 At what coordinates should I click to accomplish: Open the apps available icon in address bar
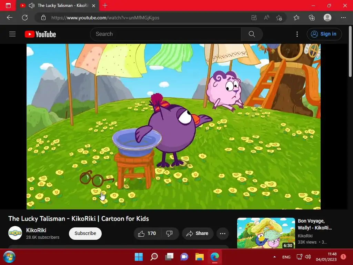254,18
